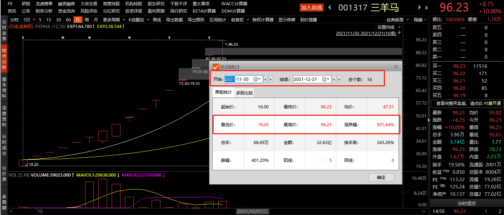Go to next stock with right arrow
The image size is (504, 215).
pos(420,7)
